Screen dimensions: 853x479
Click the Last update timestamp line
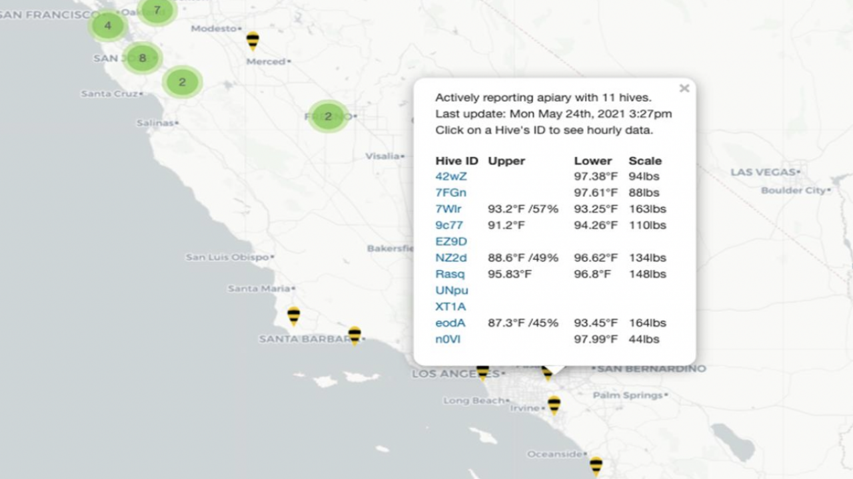click(553, 114)
